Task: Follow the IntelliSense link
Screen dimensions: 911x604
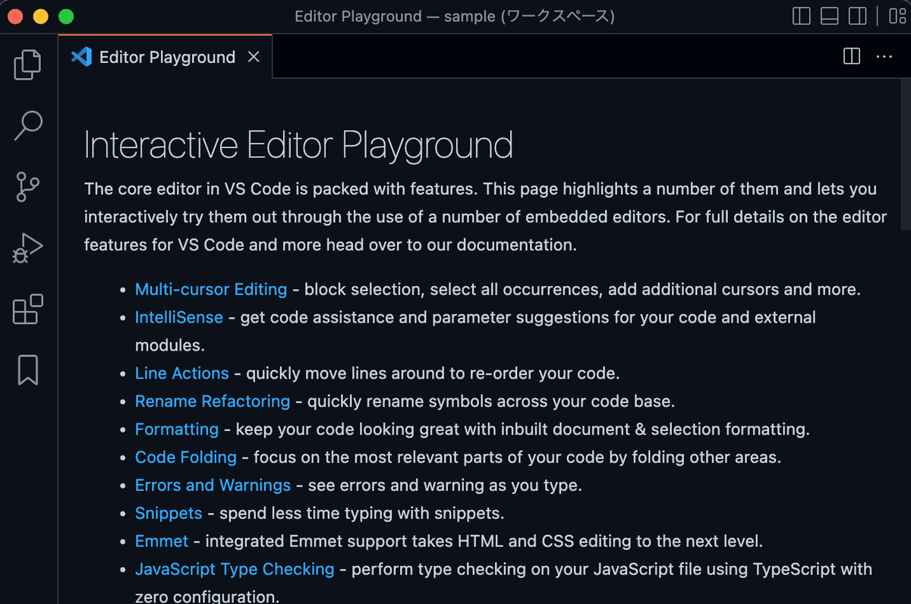Action: coord(179,317)
